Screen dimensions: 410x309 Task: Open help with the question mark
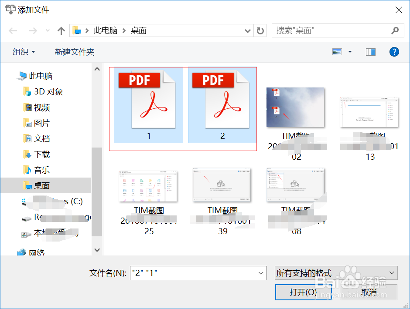pos(394,52)
